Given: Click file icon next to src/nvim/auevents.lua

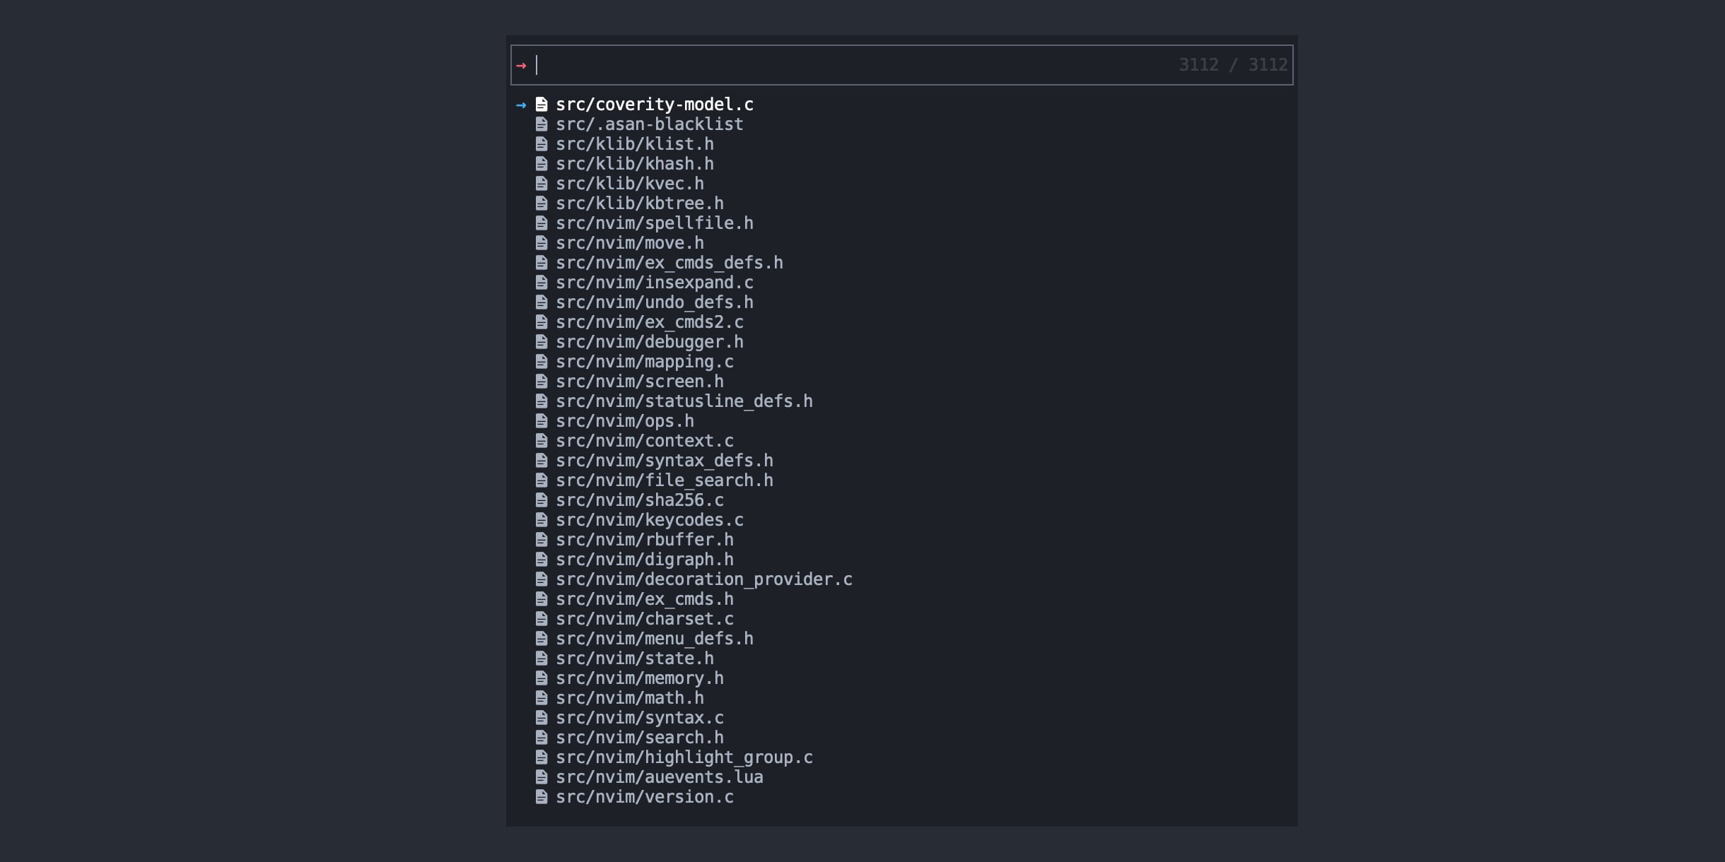Looking at the screenshot, I should (x=542, y=777).
